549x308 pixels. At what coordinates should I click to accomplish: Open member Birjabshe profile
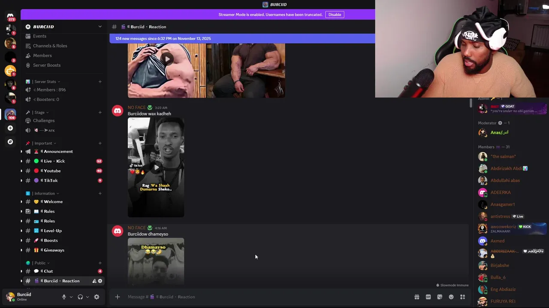point(511,266)
